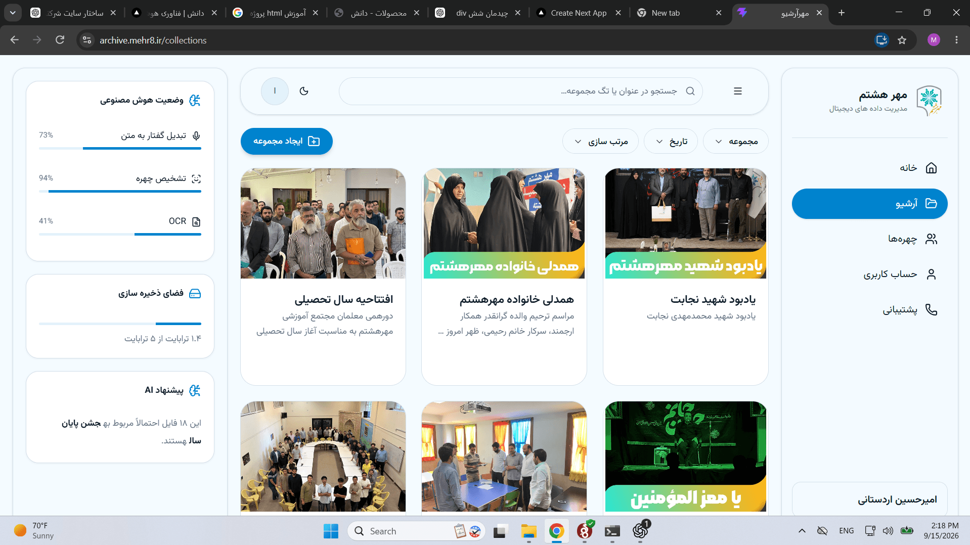The width and height of the screenshot is (970, 545).
Task: Open the meeting room group photo thumbnail
Action: (323, 457)
